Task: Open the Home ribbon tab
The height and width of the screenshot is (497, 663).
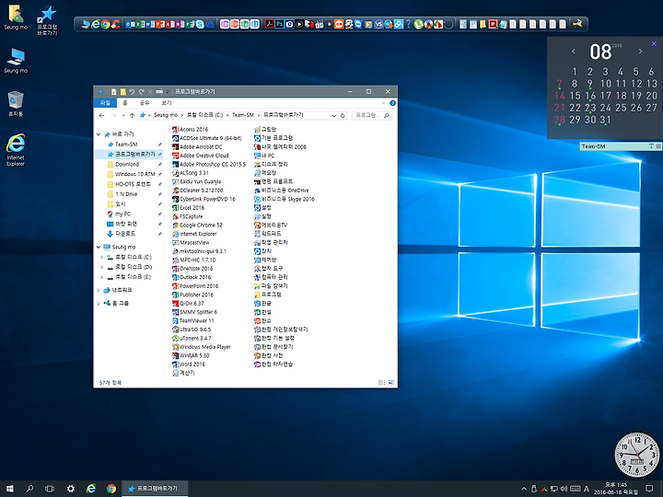Action: click(124, 103)
